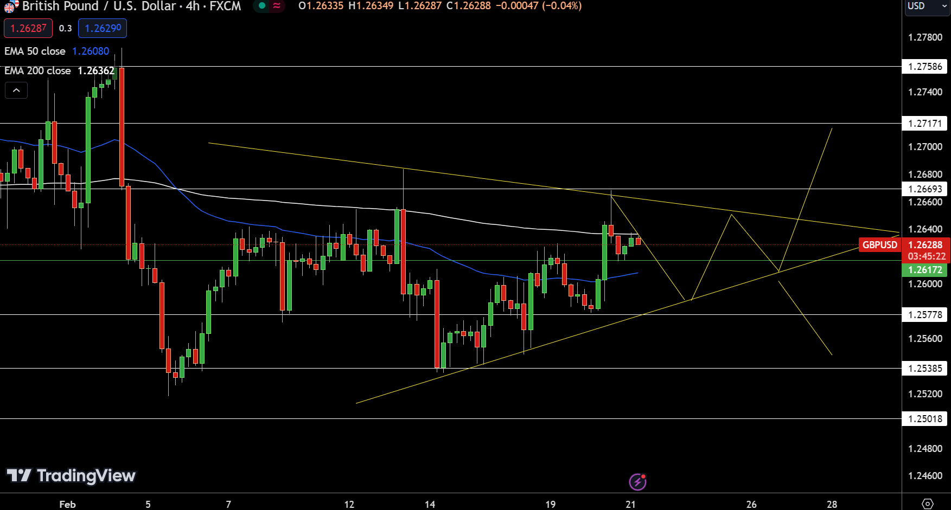Click the EMA 200 value 1.26362

coord(96,70)
